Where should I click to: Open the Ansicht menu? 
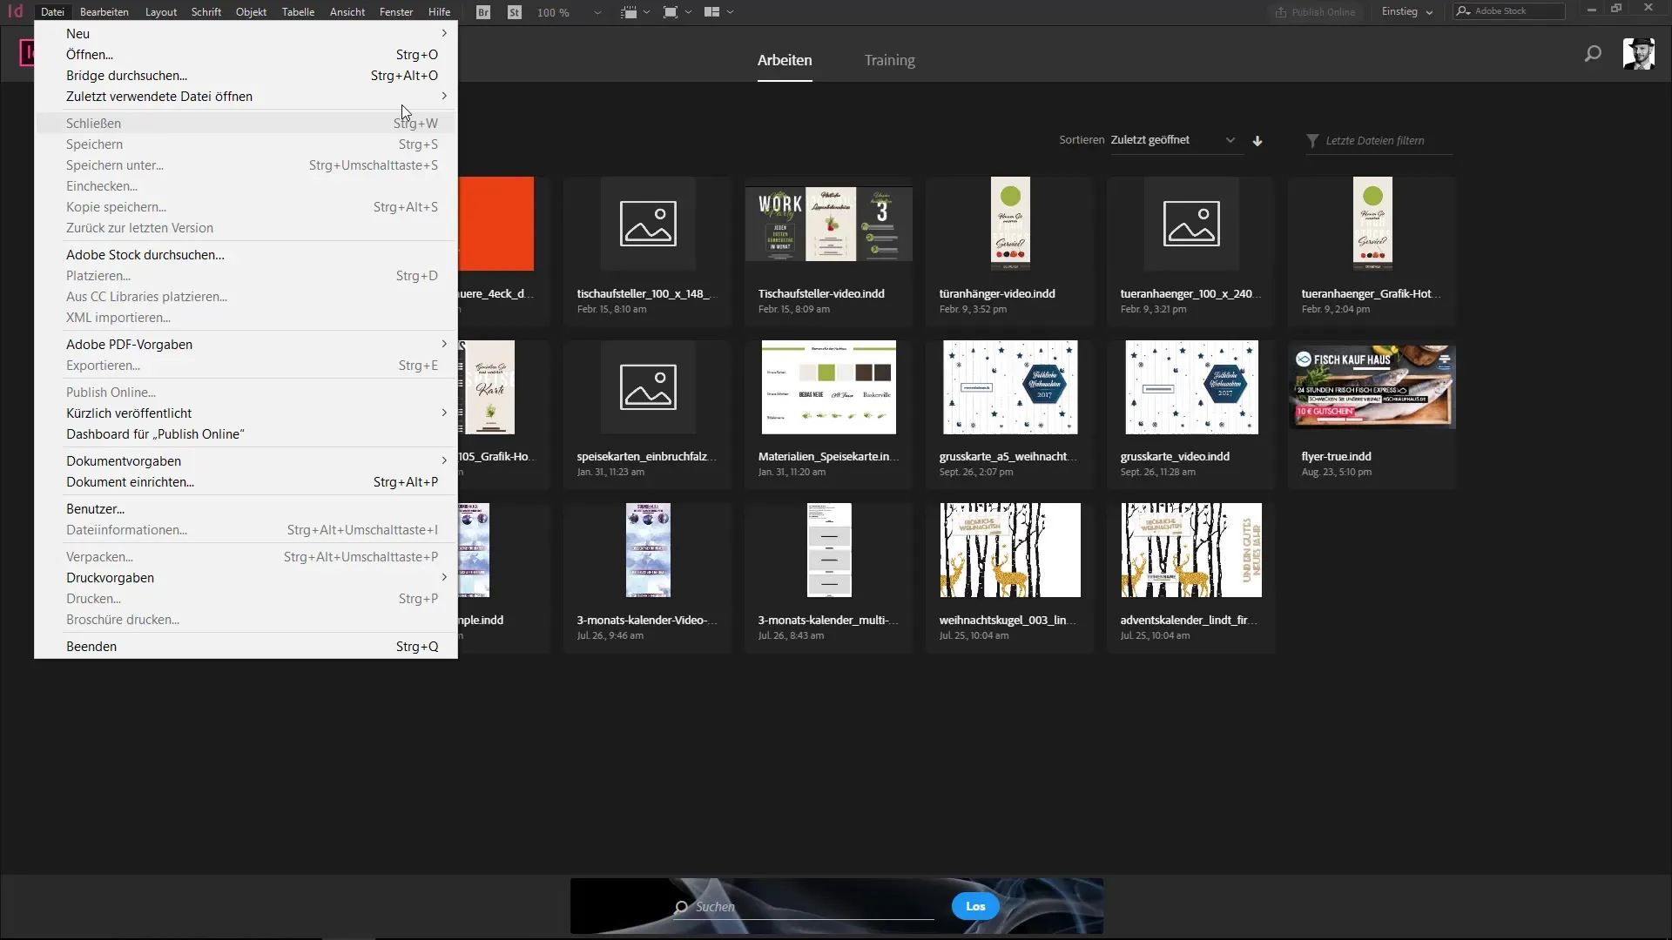(x=347, y=12)
